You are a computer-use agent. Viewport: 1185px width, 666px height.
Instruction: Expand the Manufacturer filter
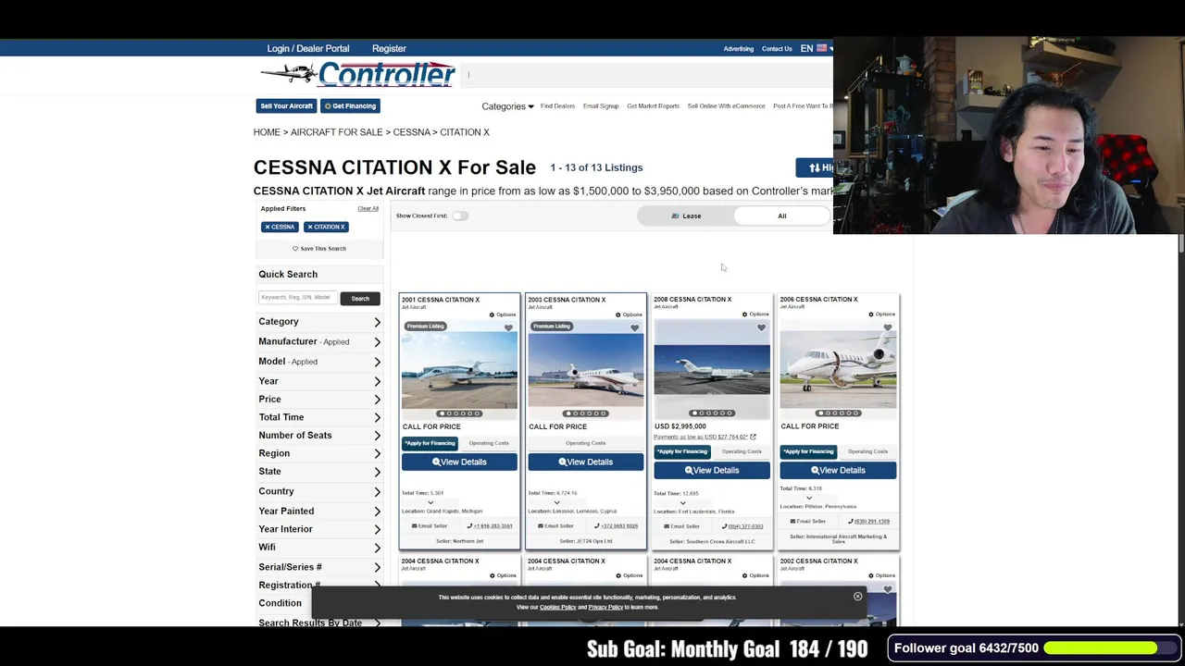pyautogui.click(x=319, y=341)
